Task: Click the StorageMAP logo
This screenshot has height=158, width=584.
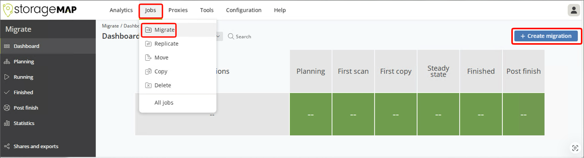Action: pyautogui.click(x=40, y=10)
